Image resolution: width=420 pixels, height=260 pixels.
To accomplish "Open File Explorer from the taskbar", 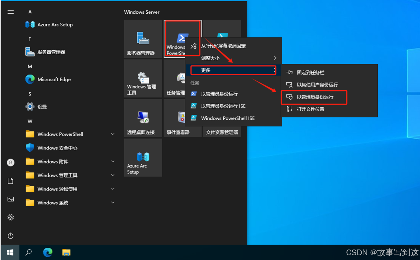I will coord(66,252).
